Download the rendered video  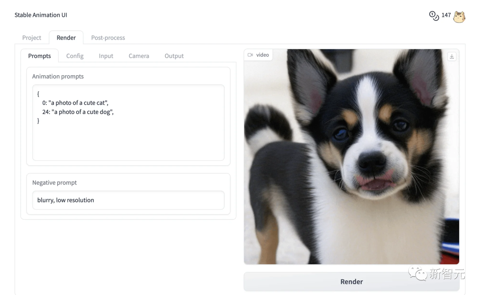coord(452,57)
